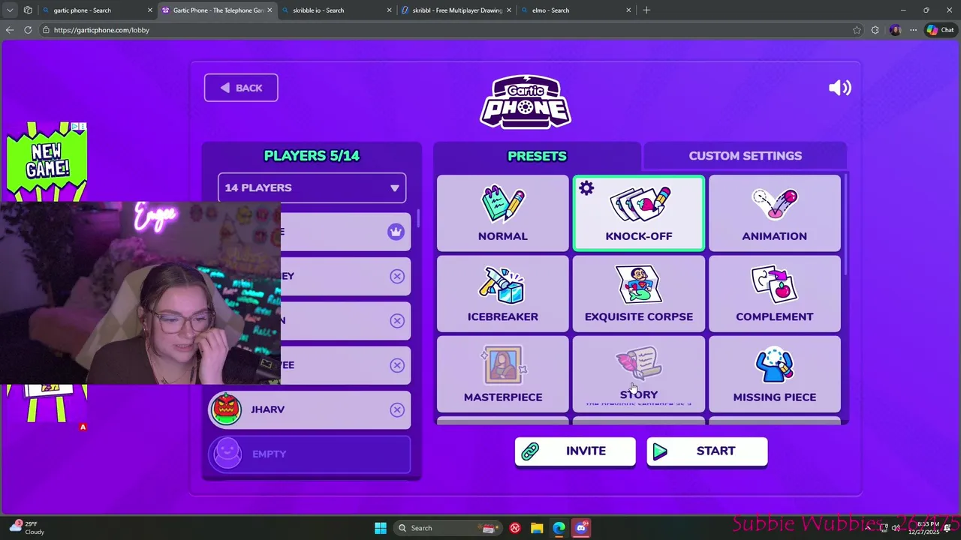Open settings gear on Knock-Off preset
This screenshot has width=961, height=540.
pos(586,189)
